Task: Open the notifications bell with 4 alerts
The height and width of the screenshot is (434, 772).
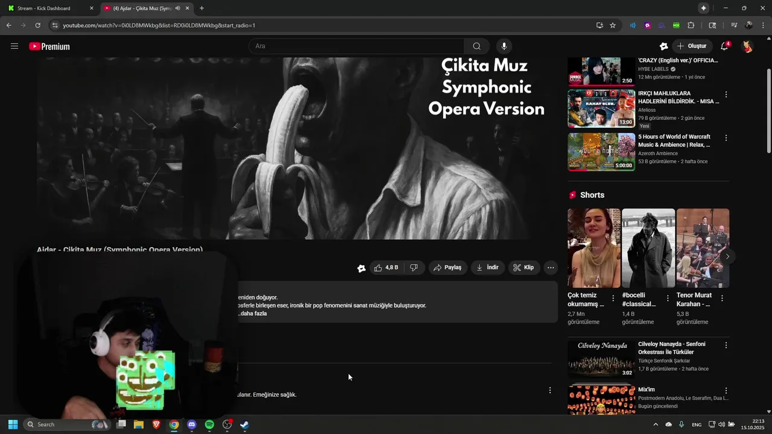Action: coord(725,46)
